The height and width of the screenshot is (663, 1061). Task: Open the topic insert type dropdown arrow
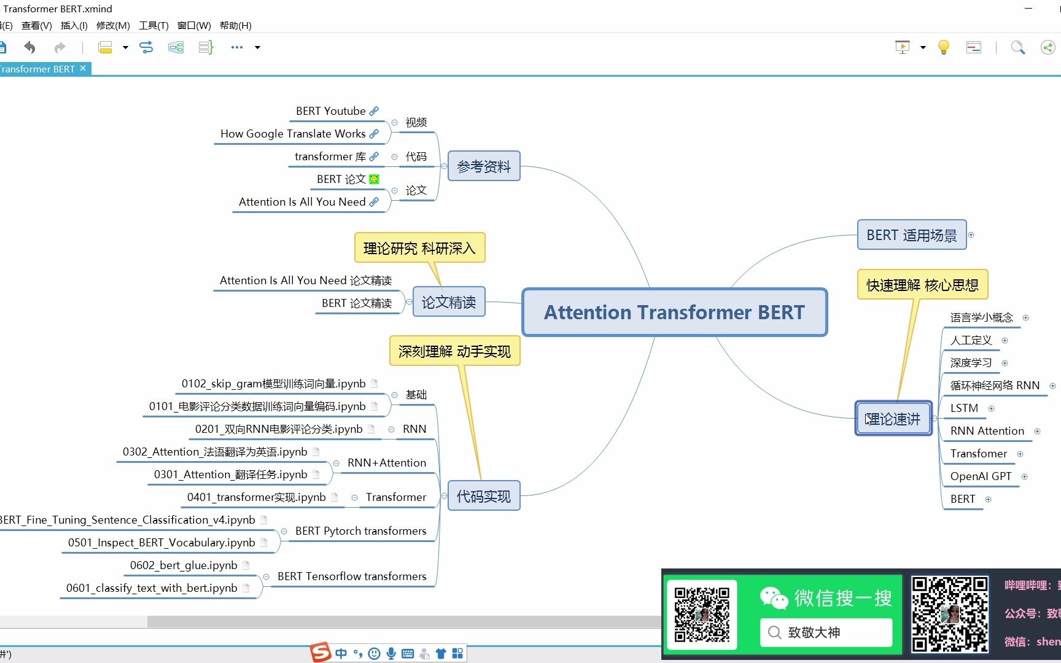click(125, 47)
